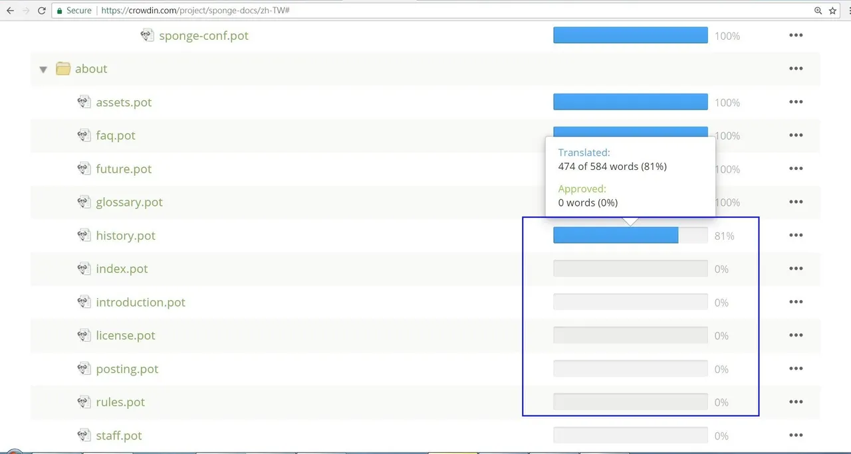
Task: Open the three-dot menu for index.pot
Action: tap(796, 268)
